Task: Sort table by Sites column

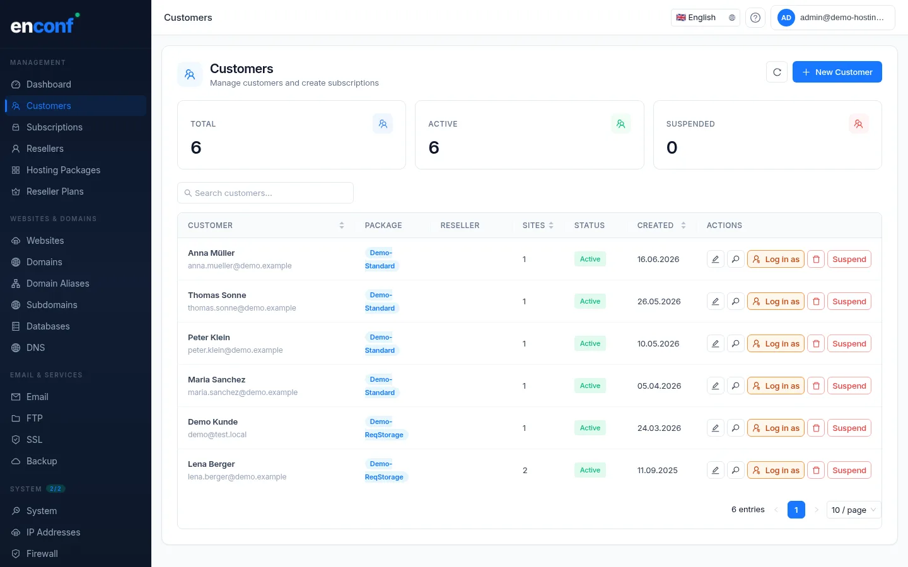Action: (538, 225)
